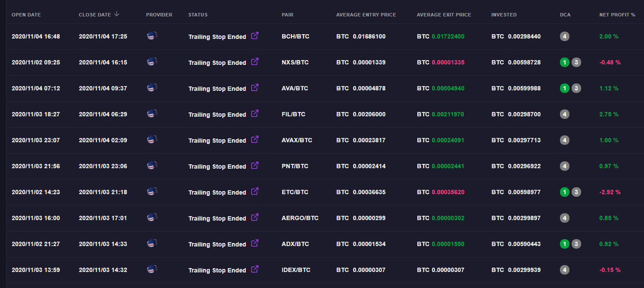Open external link icon for AVAX/BTC row
644x288 pixels.
[255, 139]
